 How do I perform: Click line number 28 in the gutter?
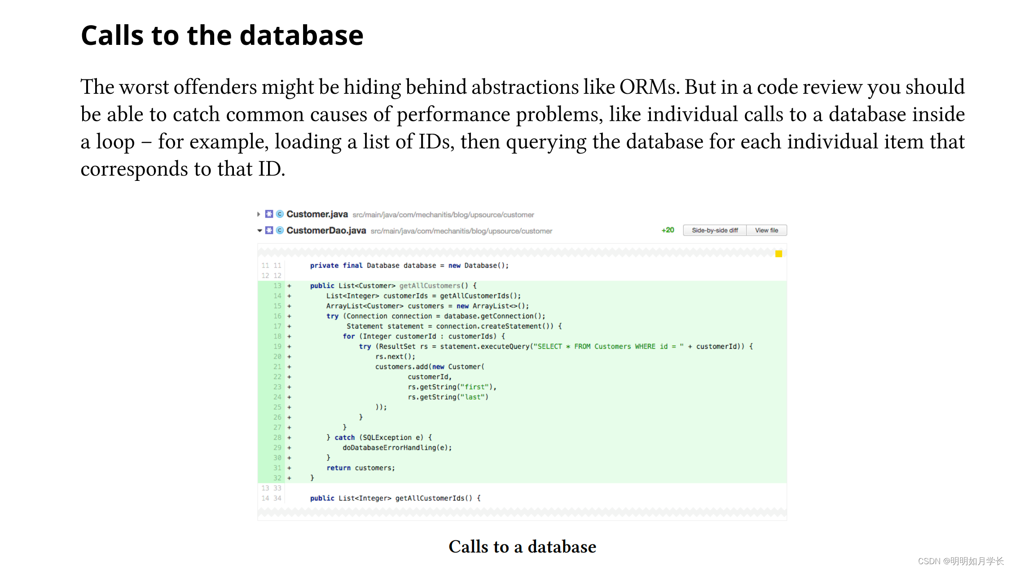277,438
